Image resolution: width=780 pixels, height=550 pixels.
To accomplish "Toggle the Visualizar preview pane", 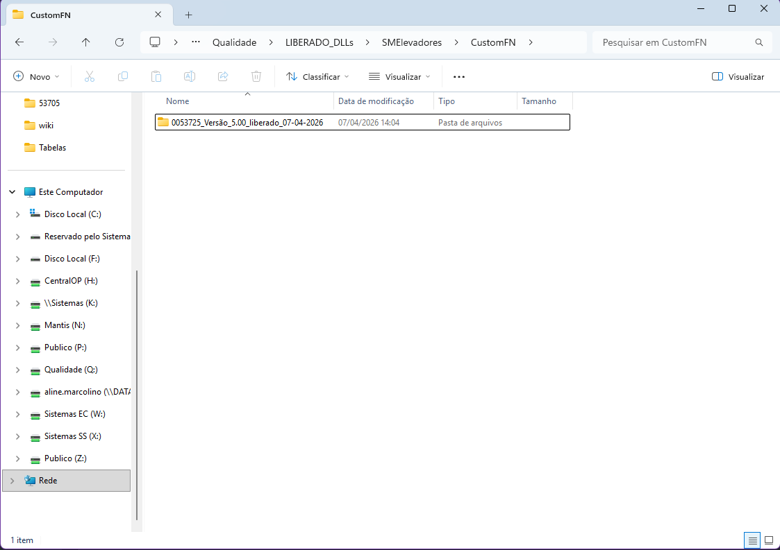I will coord(738,76).
